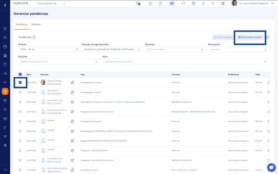This screenshot has width=278, height=174.
Task: Open user menu chevron beside Dr. Marco Antonio
Action: 272,4
